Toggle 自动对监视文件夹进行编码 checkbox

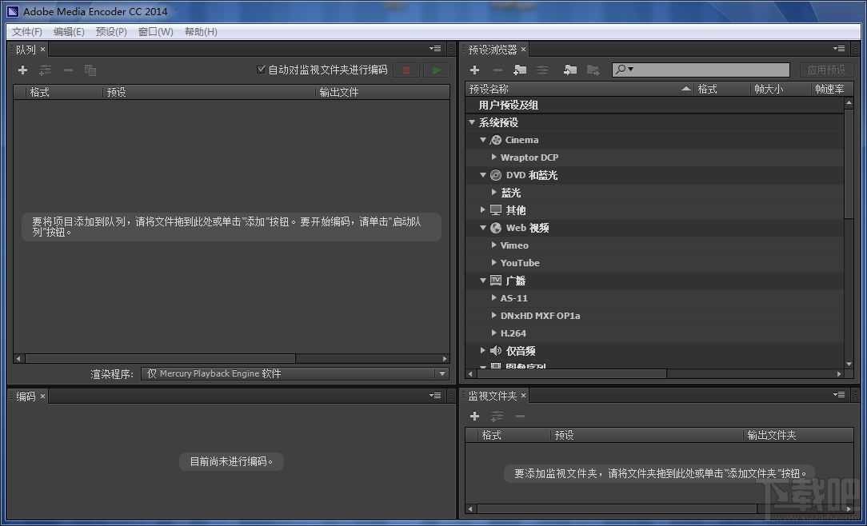pos(261,70)
